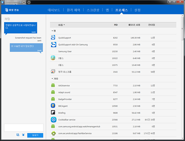This screenshot has height=141, width=185.
Task: Select com.samsung.android.app.watchmanagerstub name
Action: click(79, 127)
